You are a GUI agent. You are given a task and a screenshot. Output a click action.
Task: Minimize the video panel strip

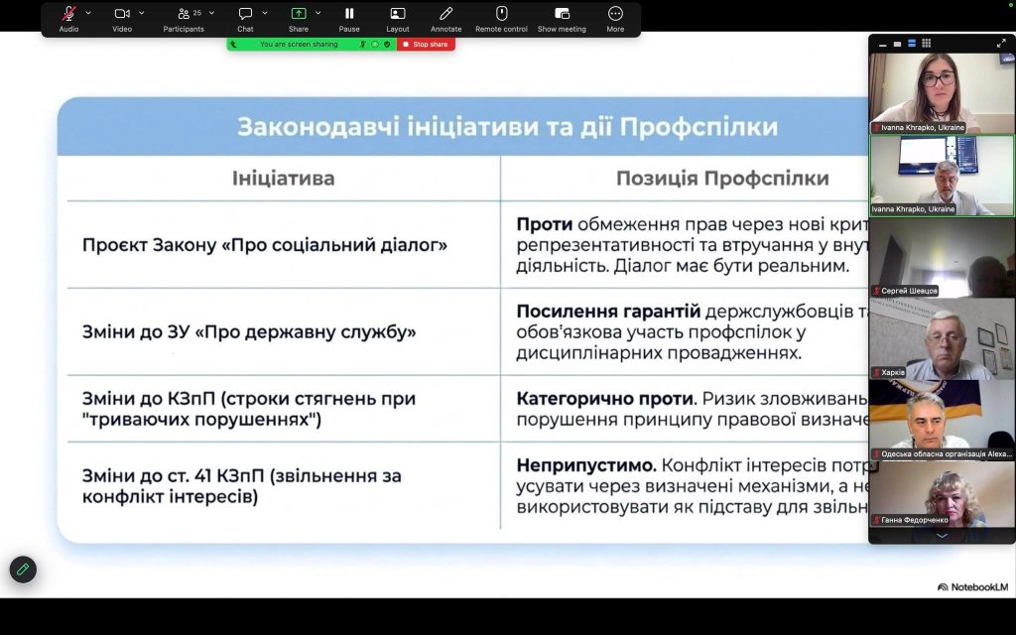click(x=882, y=44)
